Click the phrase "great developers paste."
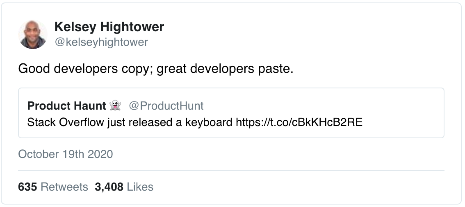 click(x=225, y=69)
